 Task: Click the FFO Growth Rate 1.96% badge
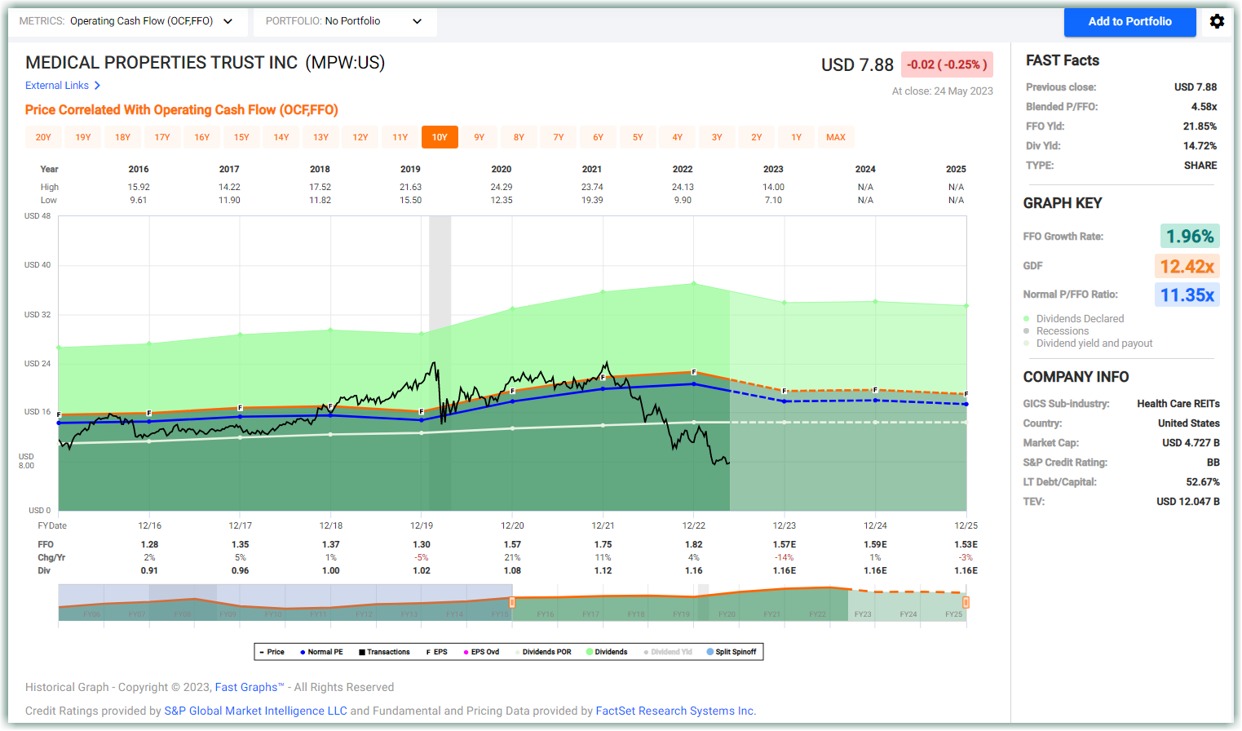(x=1190, y=236)
